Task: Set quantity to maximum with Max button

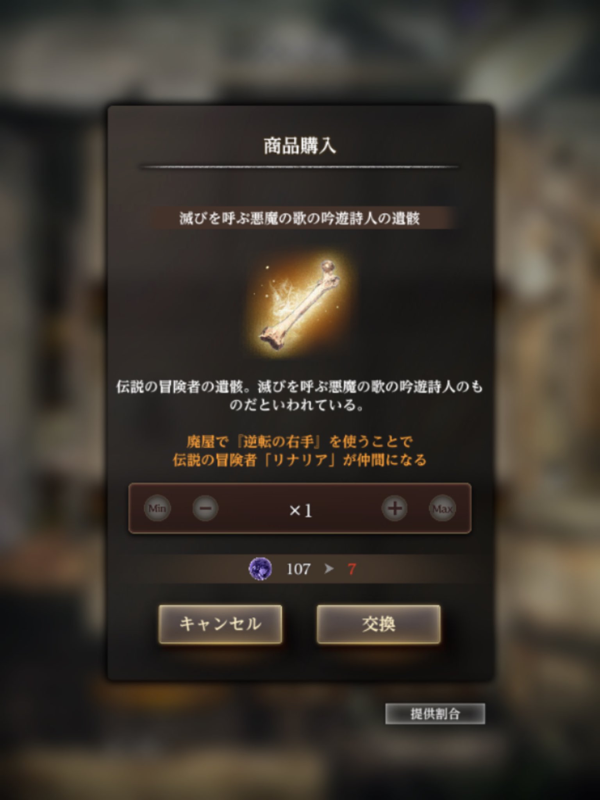Action: tap(442, 508)
